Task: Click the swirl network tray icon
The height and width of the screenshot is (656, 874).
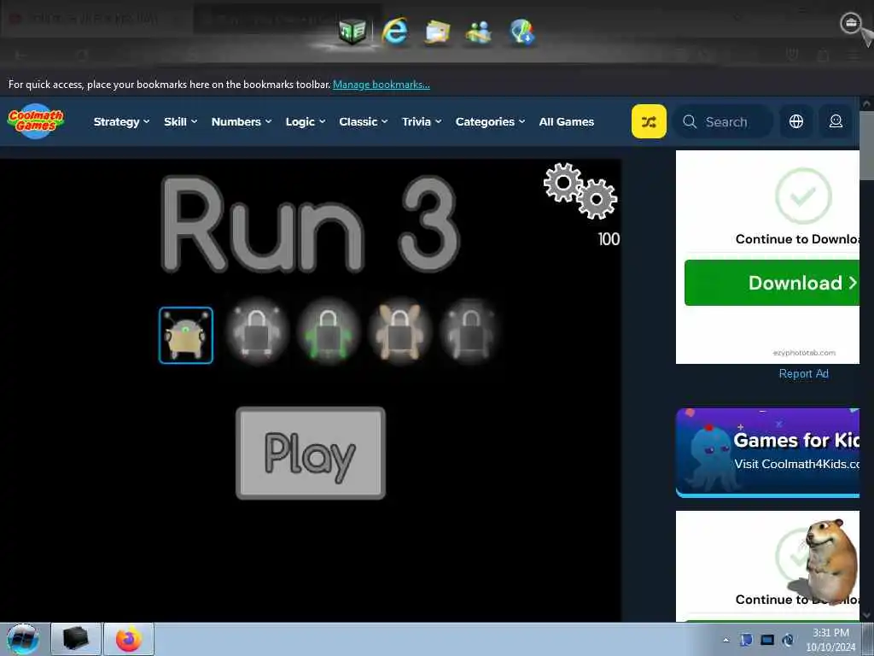Action: point(788,640)
